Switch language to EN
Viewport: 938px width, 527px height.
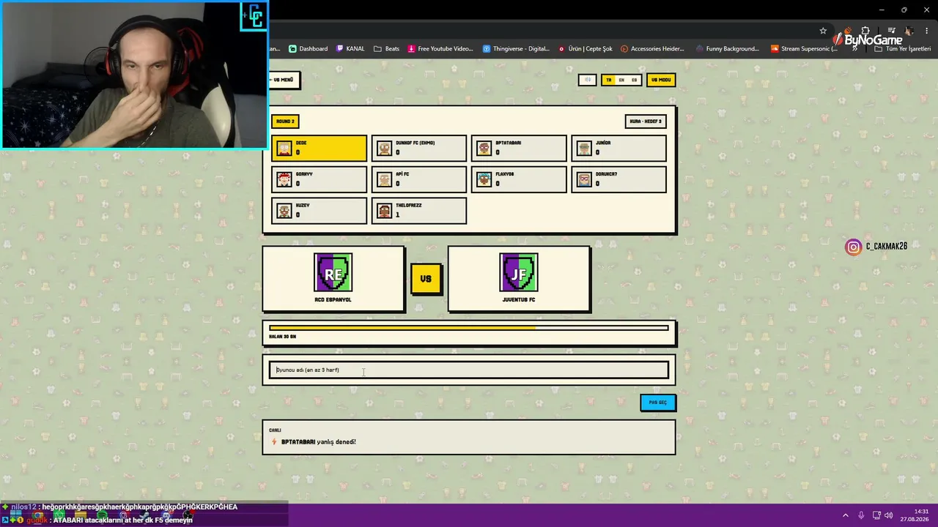(621, 80)
